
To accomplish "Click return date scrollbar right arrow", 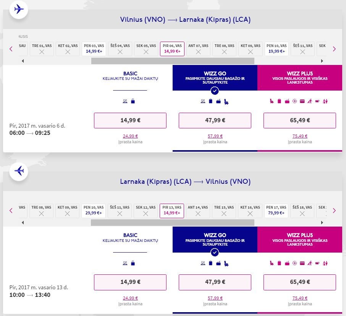I will click(x=322, y=223).
